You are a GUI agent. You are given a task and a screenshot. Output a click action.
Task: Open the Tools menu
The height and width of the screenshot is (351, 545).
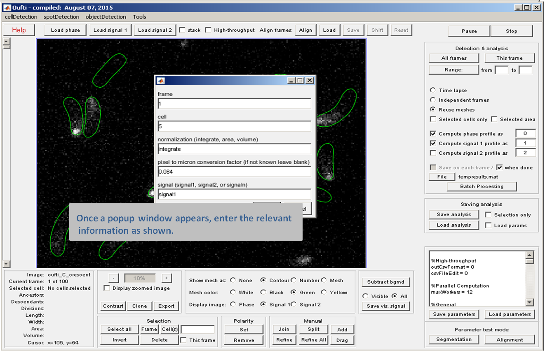[140, 17]
